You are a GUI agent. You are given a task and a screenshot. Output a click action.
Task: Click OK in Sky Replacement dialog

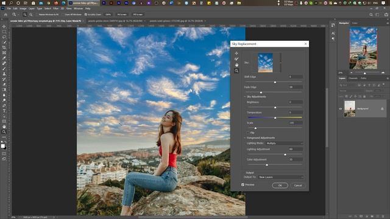(x=280, y=186)
